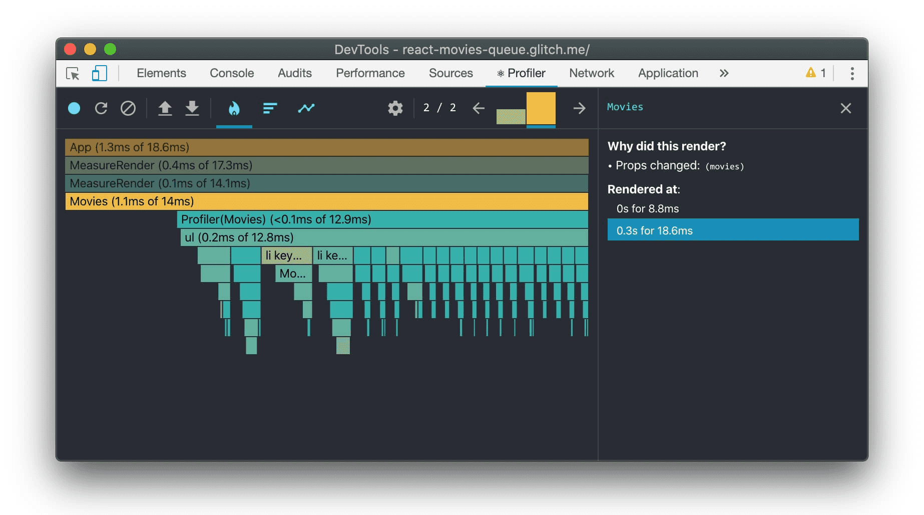
Task: Toggle device toolbar icon
Action: tap(100, 74)
